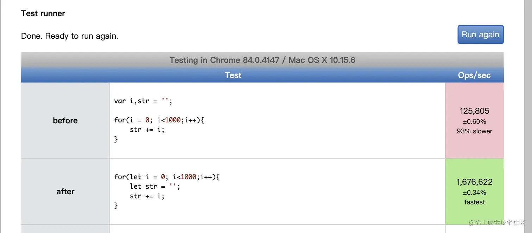Click the "for(let i = 0; i<1000;i++){" code line

[167, 177]
